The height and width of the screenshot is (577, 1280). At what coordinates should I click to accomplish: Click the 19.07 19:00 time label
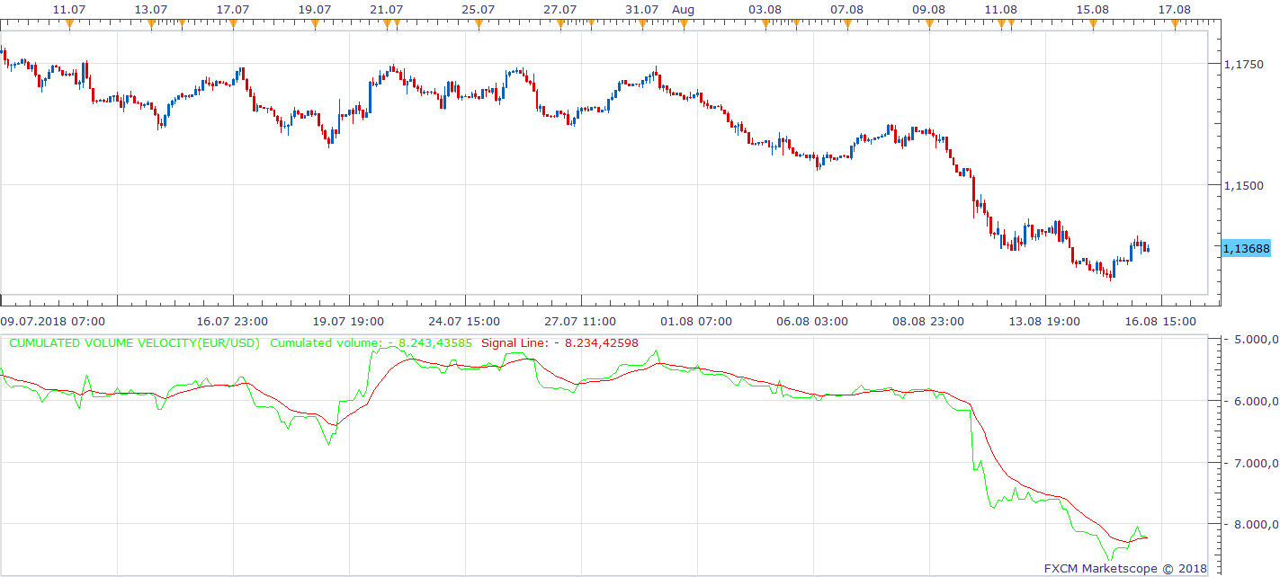click(348, 320)
